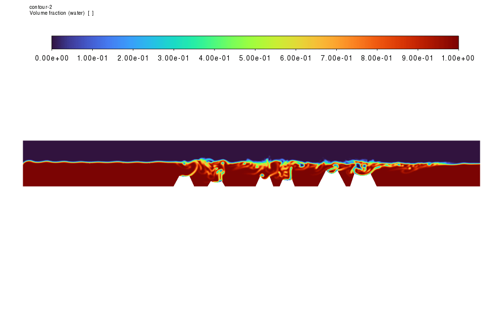Pick the 3.00e-01 colorbar label
The width and height of the screenshot is (503, 327).
[174, 58]
